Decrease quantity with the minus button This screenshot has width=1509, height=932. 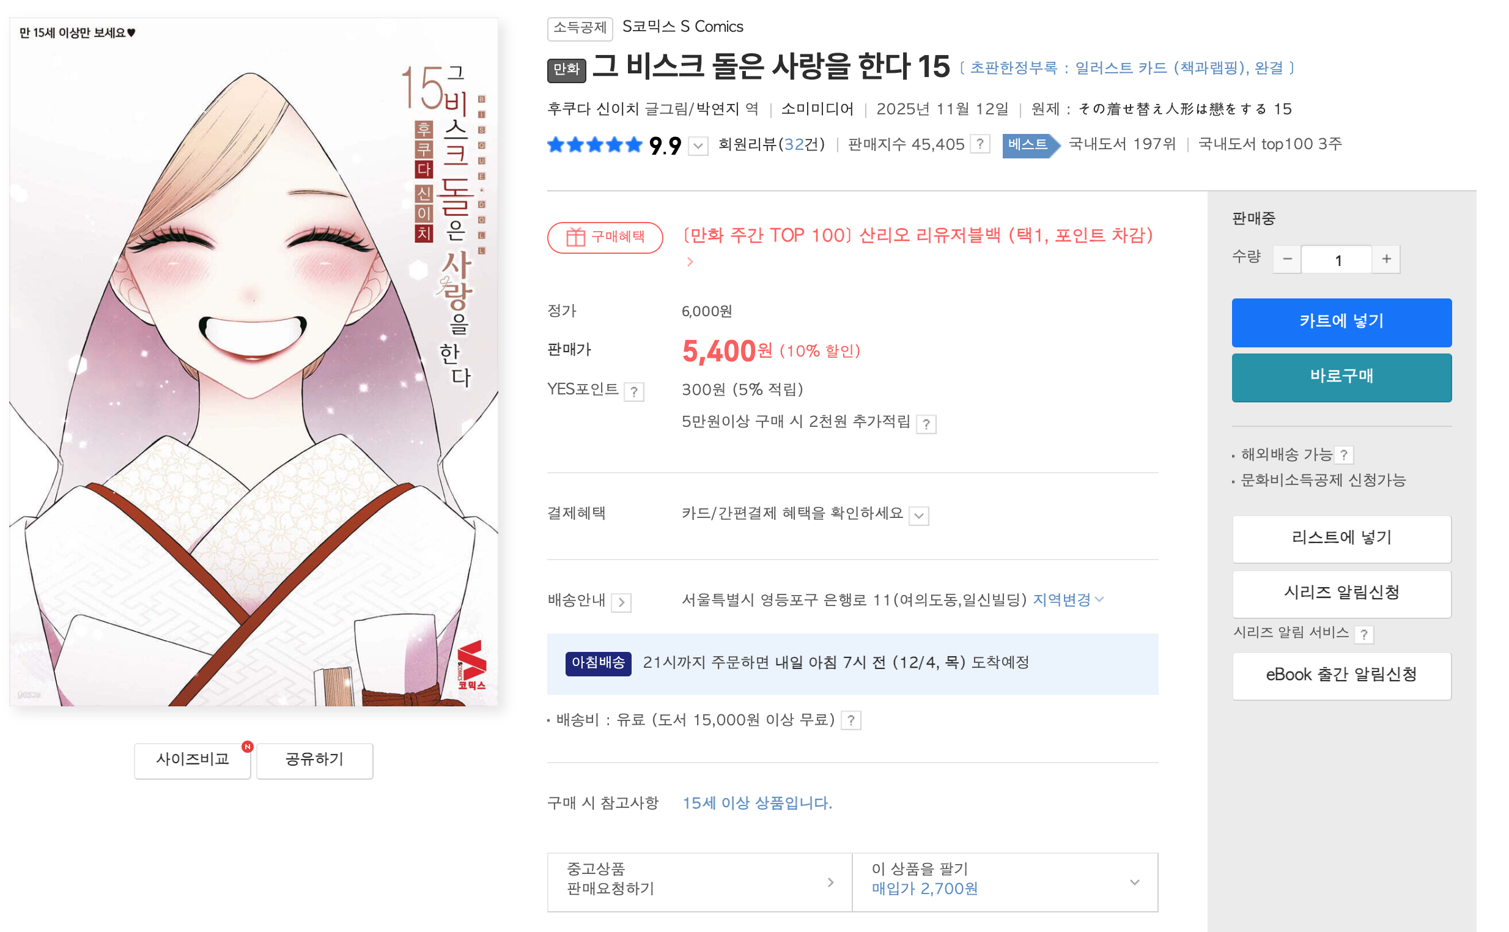(1286, 259)
